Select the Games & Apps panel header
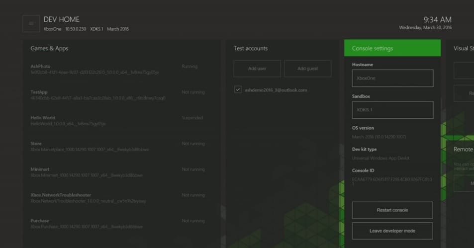 coord(49,48)
